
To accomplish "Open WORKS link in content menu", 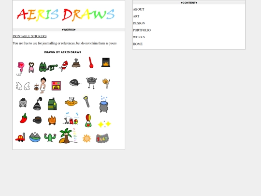I will 139,37.
